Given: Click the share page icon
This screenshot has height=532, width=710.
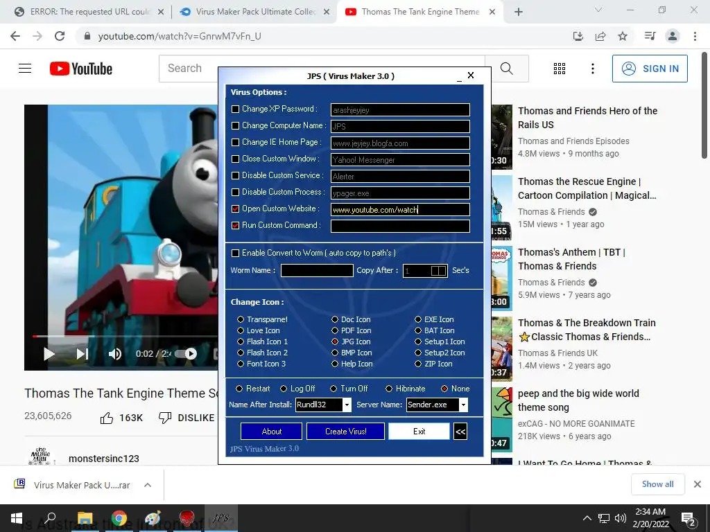Looking at the screenshot, I should point(600,36).
